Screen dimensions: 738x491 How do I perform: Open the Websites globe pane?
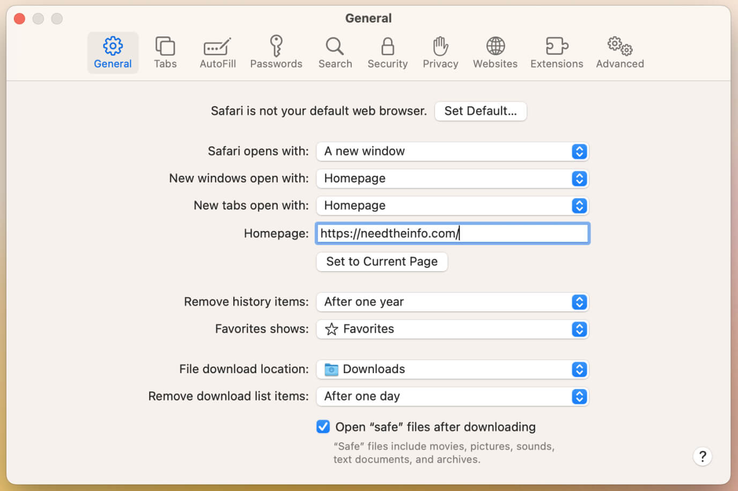(495, 53)
